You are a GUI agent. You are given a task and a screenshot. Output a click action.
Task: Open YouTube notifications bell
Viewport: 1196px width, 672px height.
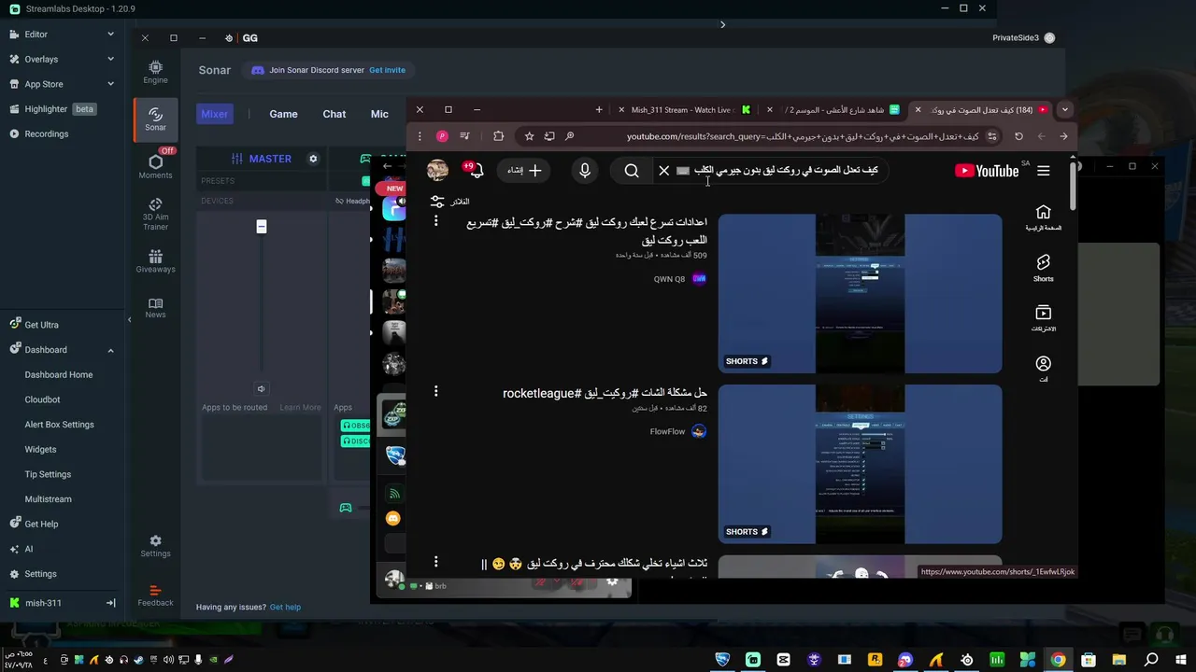[475, 170]
